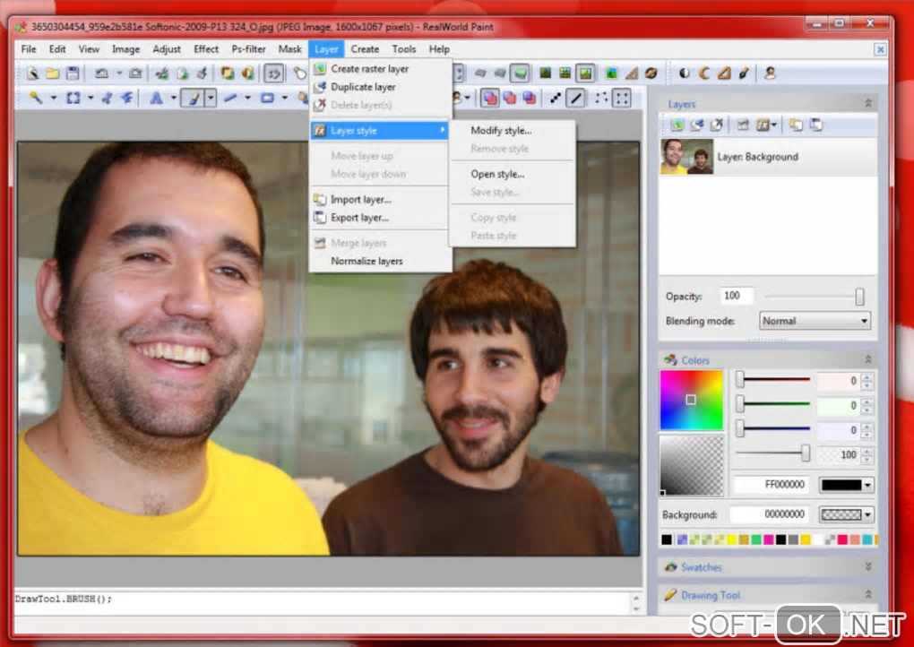The width and height of the screenshot is (914, 647).
Task: Click the hex color field FF000000
Action: 771,485
